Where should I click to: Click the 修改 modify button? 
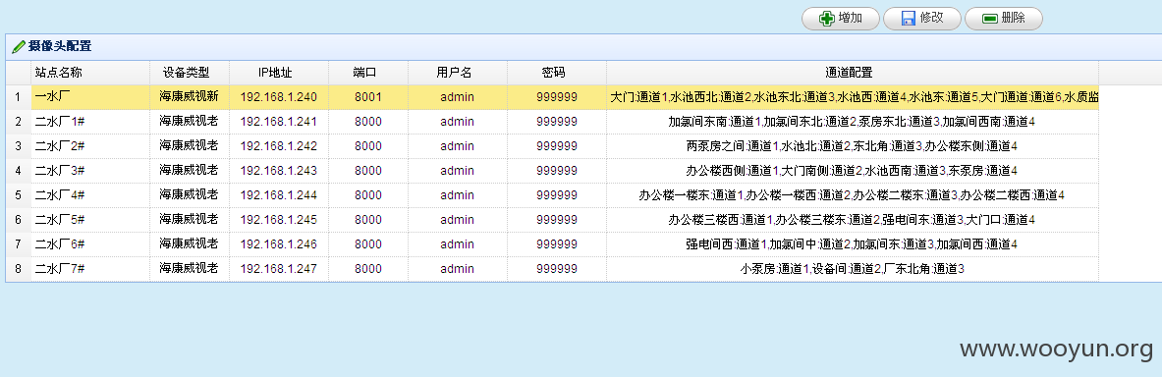[x=922, y=19]
